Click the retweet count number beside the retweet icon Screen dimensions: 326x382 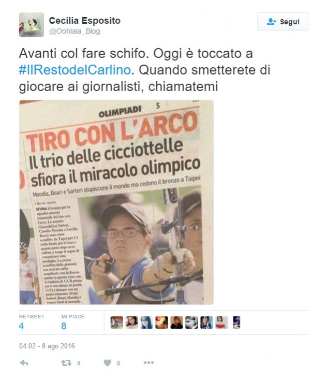click(x=79, y=363)
